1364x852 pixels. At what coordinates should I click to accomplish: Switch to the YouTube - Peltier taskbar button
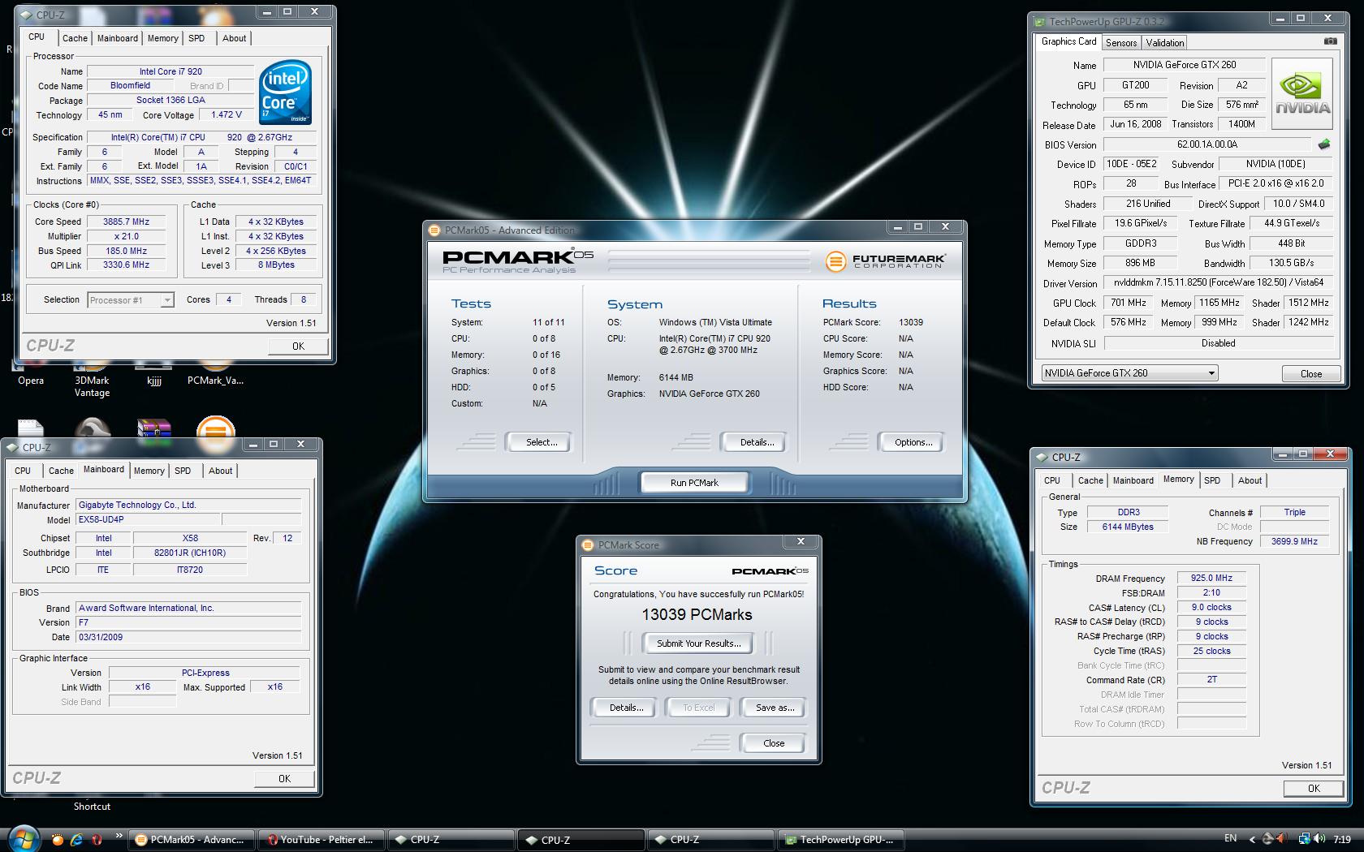point(322,840)
